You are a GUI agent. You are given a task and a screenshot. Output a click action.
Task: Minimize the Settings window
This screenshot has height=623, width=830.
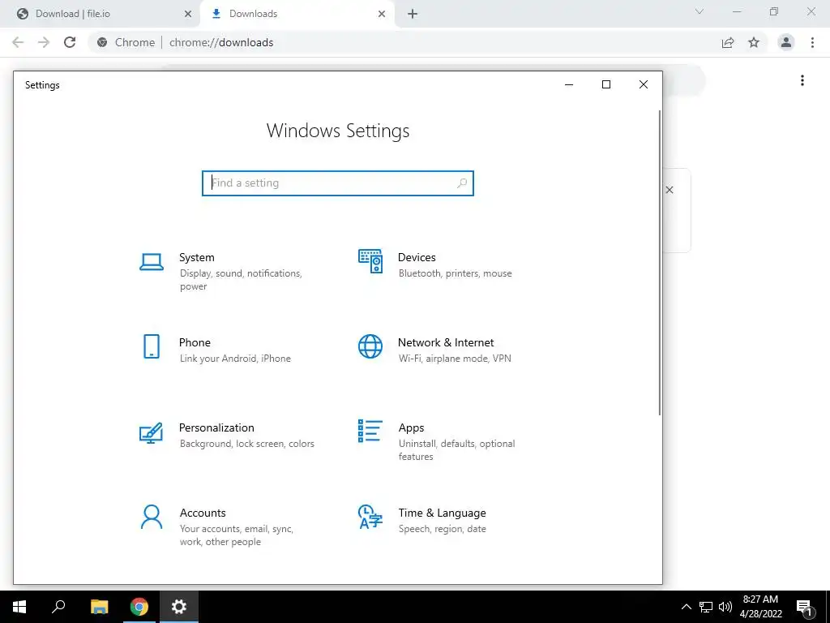pyautogui.click(x=569, y=84)
